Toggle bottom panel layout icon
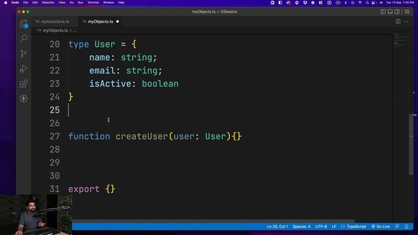This screenshot has height=235, width=418. coord(390,12)
